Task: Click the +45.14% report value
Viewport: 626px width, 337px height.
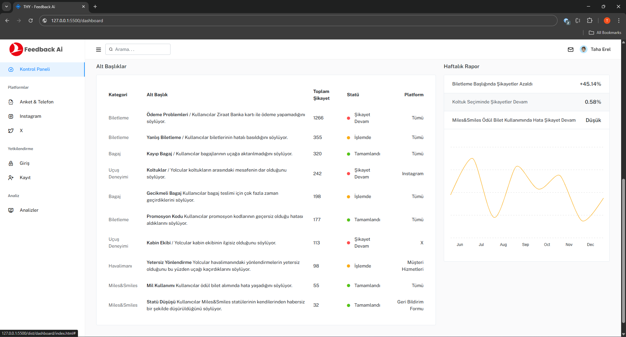Action: pyautogui.click(x=590, y=84)
